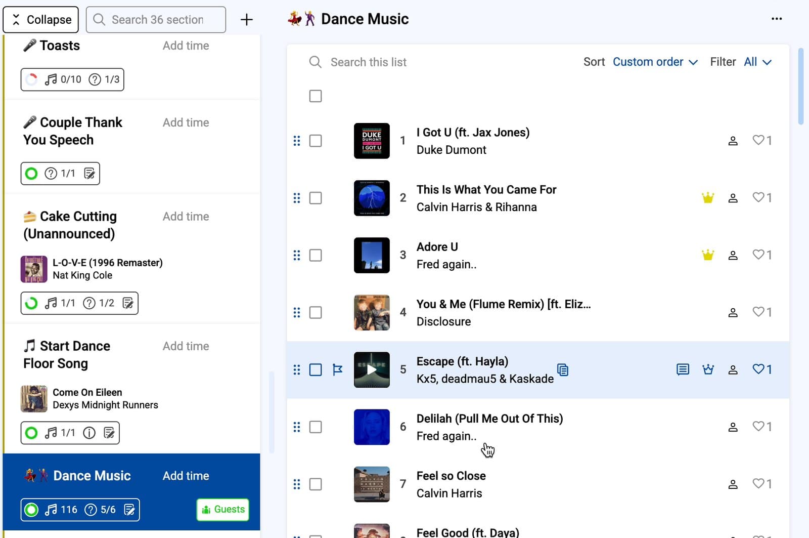
Task: Select the Adore U checkbox
Action: tap(316, 255)
